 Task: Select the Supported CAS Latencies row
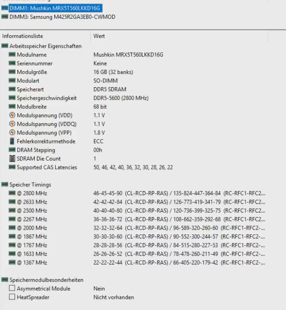click(x=47, y=167)
